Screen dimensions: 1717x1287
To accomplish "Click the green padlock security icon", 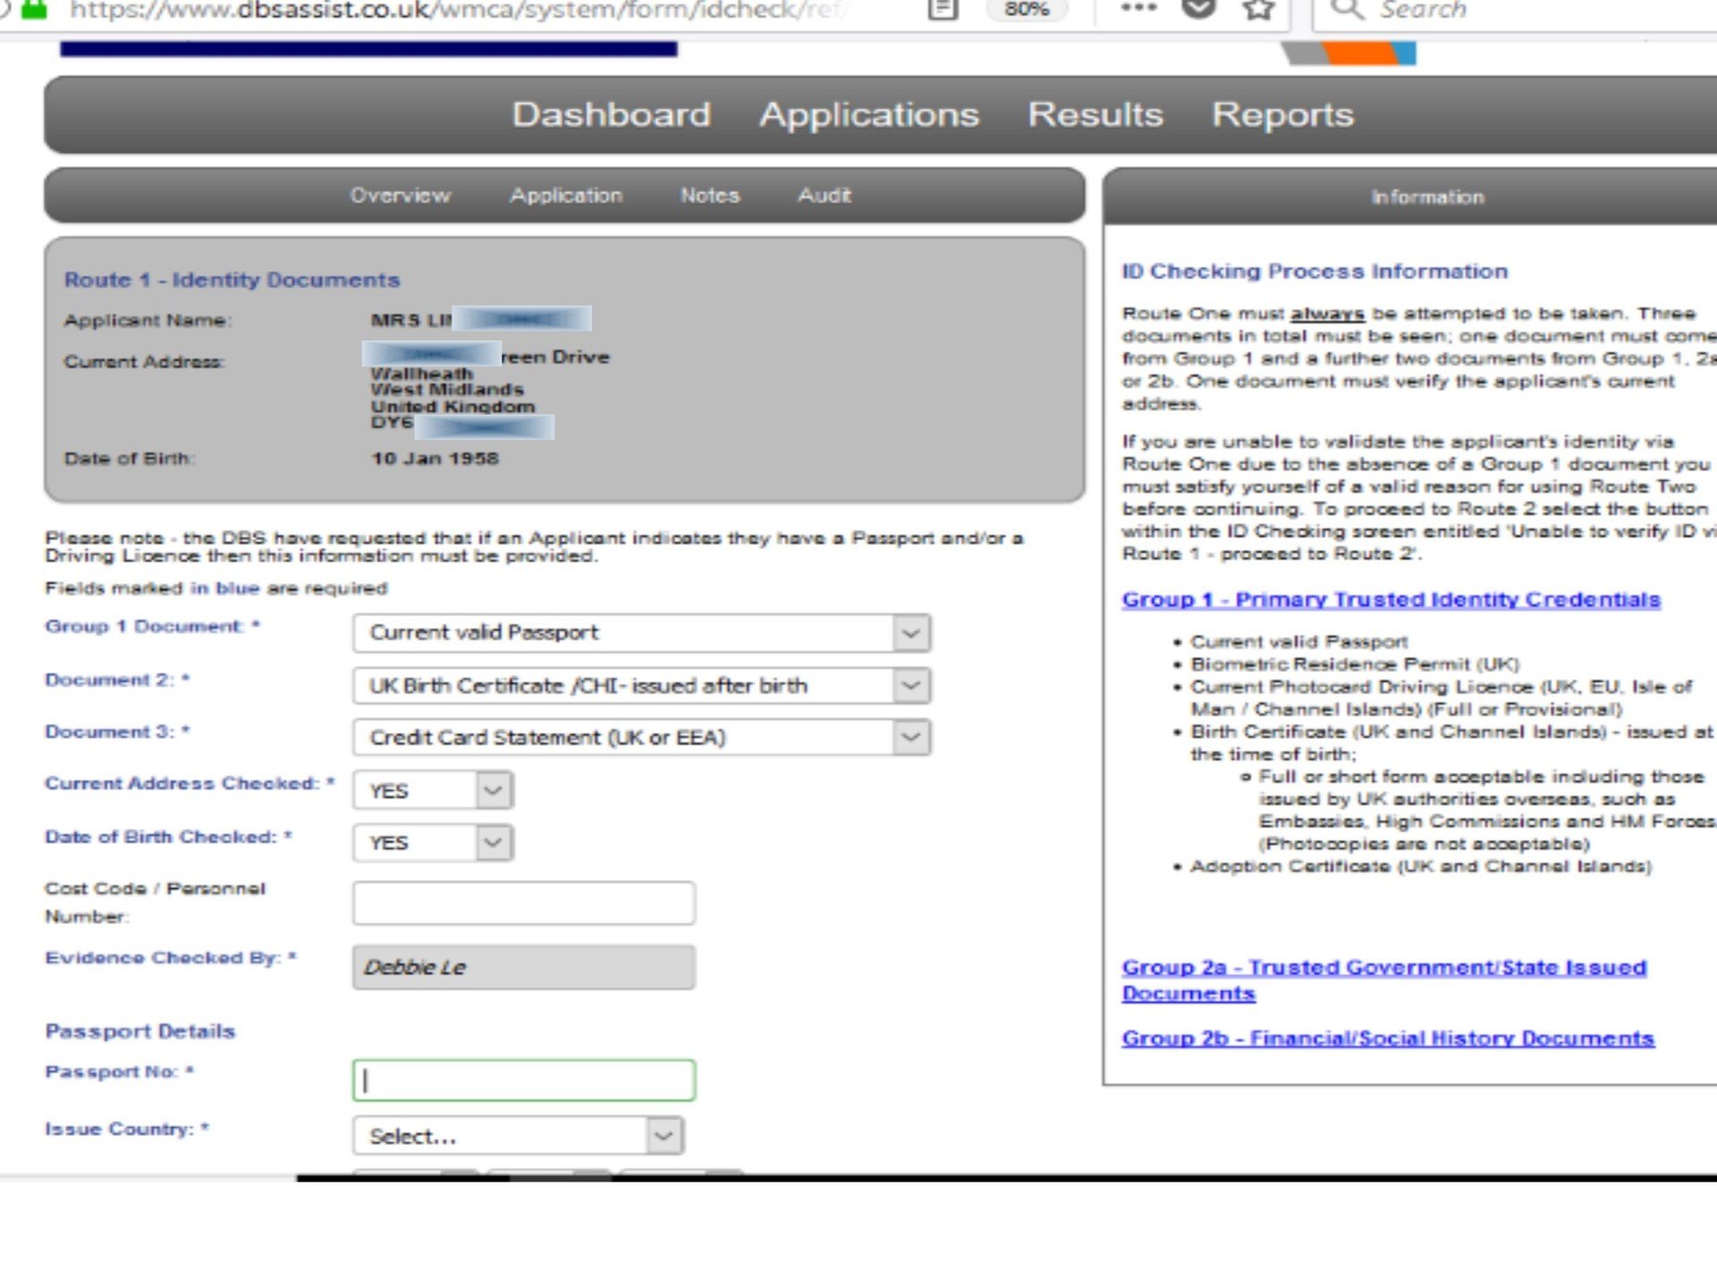I will pyautogui.click(x=36, y=8).
